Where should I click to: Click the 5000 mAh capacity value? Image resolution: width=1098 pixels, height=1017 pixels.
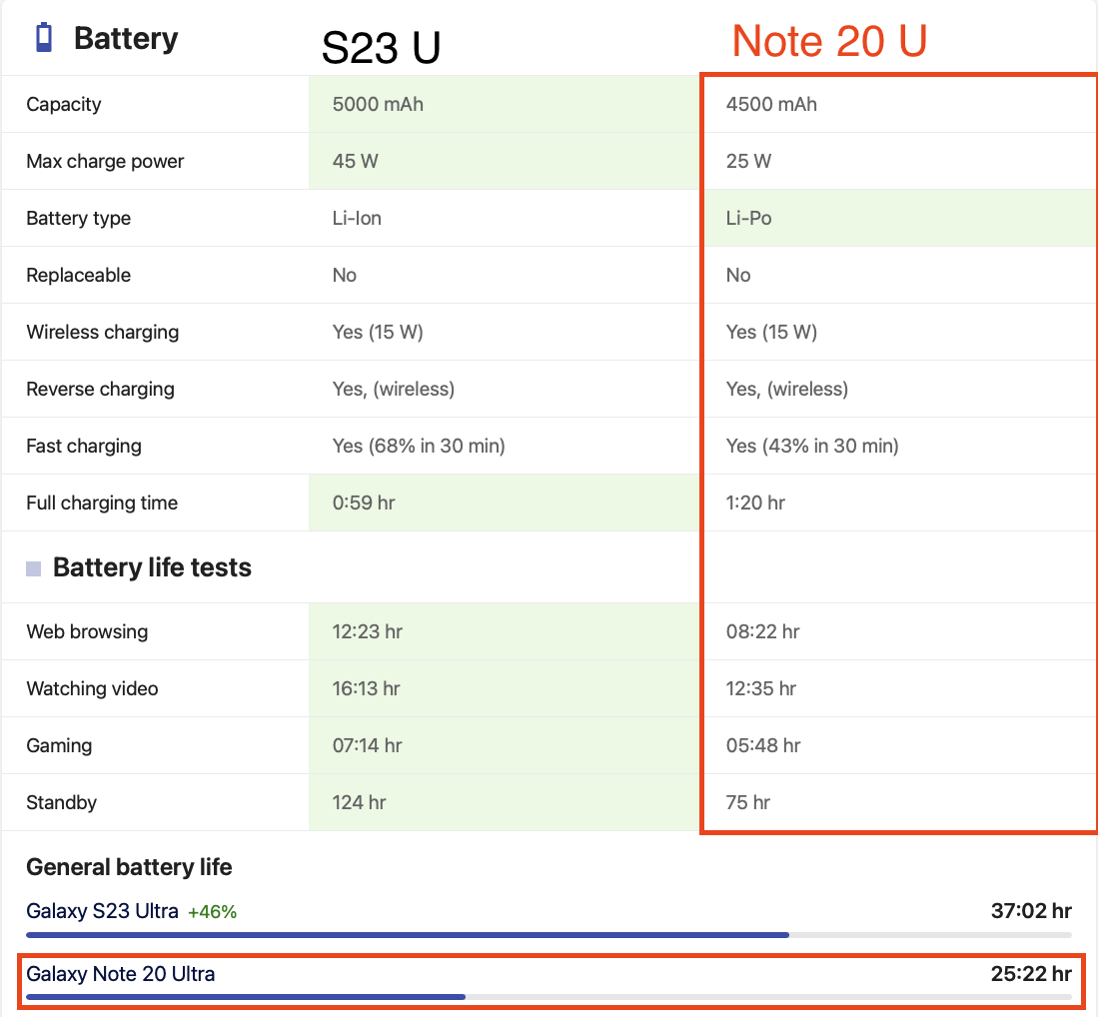(x=378, y=104)
